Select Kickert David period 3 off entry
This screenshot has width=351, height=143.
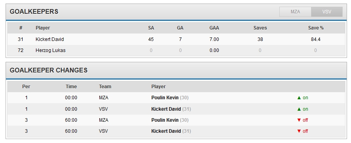(176, 132)
